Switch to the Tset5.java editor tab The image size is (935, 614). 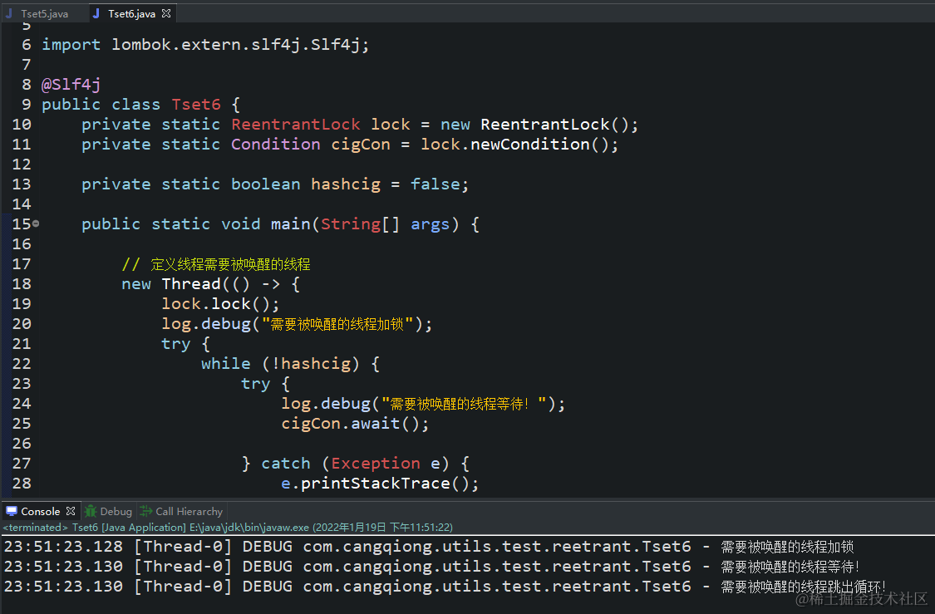[44, 14]
